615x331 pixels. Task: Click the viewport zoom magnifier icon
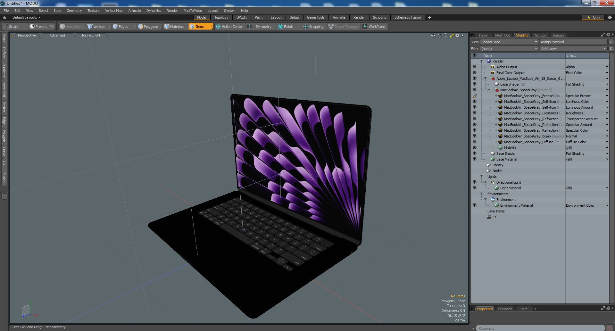pos(446,36)
